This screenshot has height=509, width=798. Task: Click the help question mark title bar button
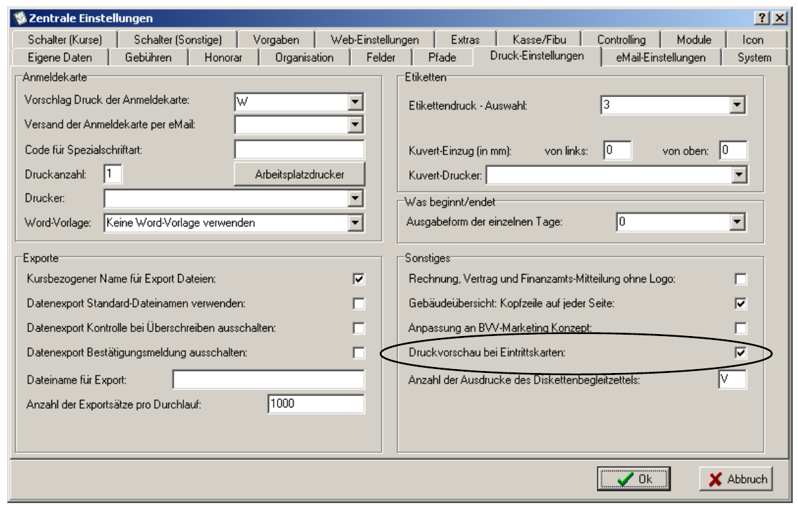pos(762,18)
